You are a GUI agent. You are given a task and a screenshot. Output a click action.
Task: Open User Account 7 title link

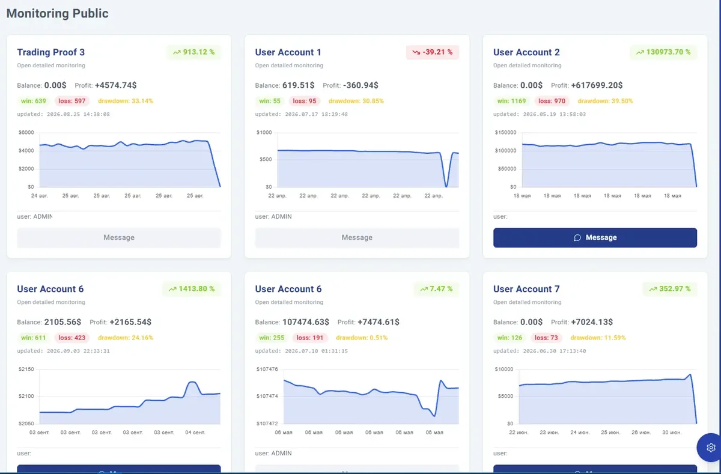click(526, 289)
